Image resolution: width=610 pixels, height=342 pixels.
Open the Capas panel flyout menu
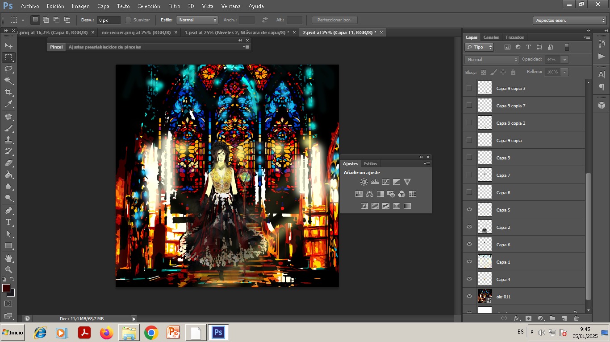pos(586,37)
